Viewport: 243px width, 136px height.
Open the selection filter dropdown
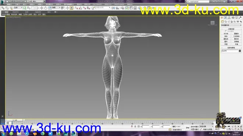click(x=18, y=8)
